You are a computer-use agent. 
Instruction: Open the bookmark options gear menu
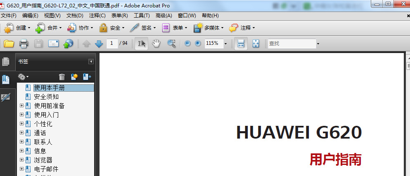point(23,77)
